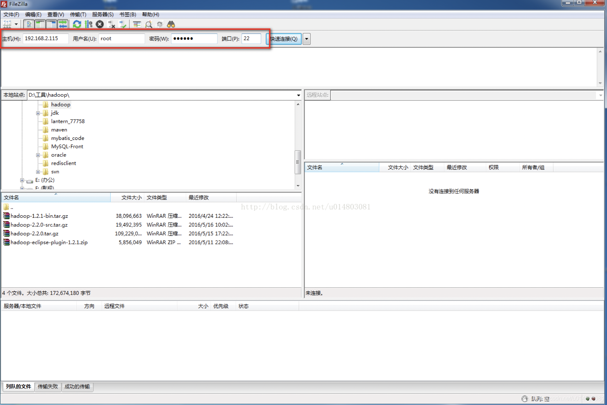Screen dimensions: 607x405
Task: Open the 帮助(H) menu
Action: pos(151,14)
